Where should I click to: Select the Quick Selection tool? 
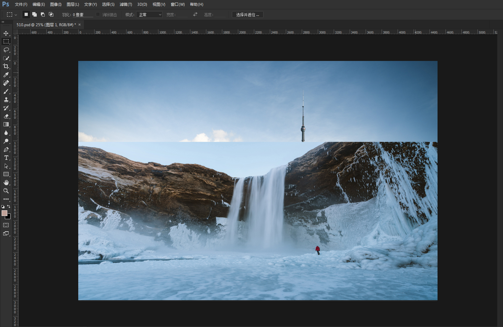coord(6,58)
